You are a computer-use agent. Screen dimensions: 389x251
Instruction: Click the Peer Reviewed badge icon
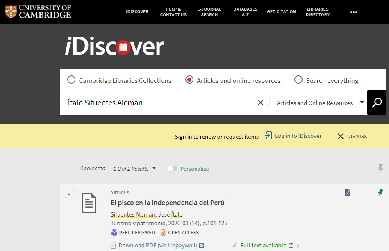tap(114, 233)
